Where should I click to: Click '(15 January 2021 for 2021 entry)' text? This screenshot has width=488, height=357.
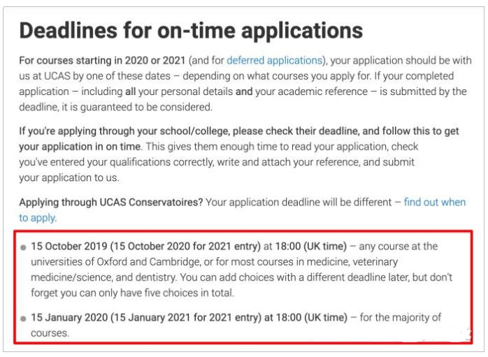(186, 317)
